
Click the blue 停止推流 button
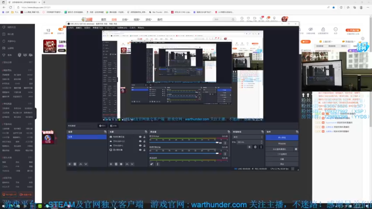pos(282,137)
